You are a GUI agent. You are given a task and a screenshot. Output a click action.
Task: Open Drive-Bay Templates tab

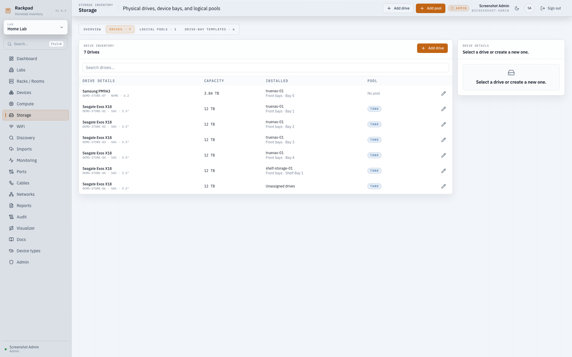pos(210,29)
